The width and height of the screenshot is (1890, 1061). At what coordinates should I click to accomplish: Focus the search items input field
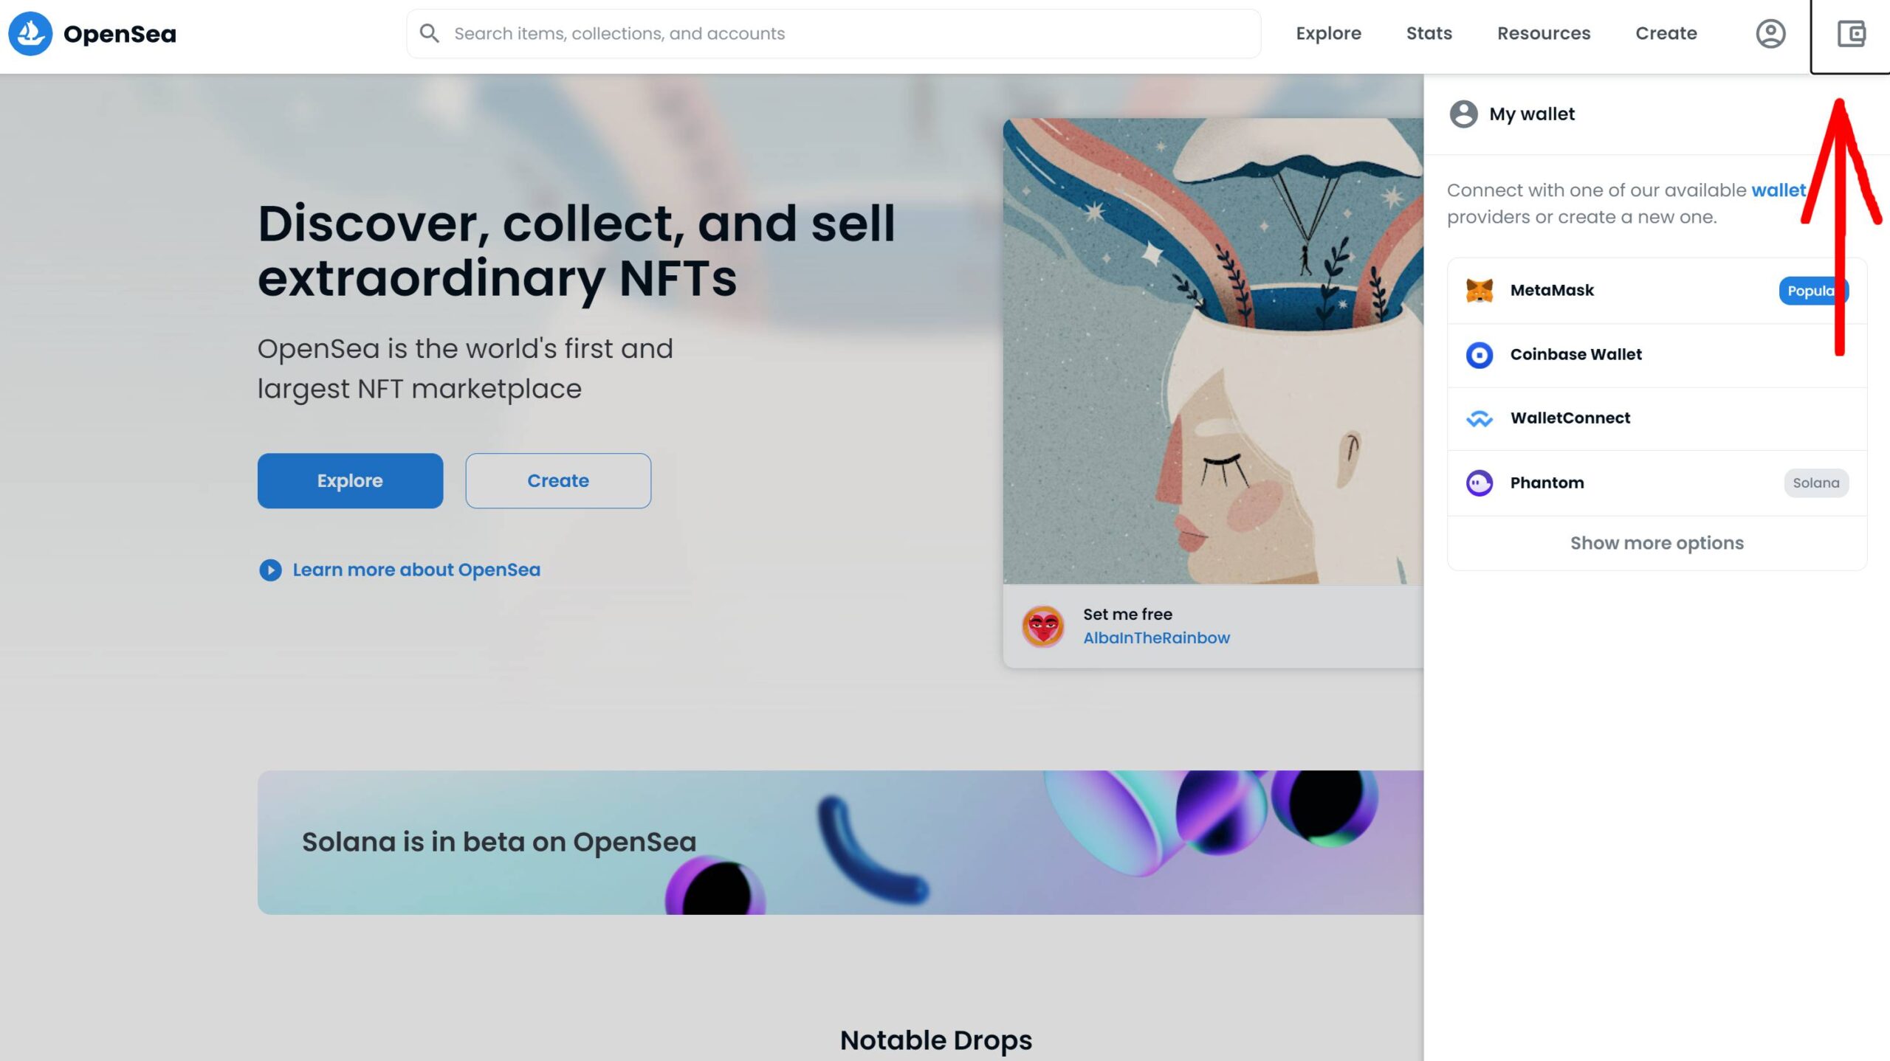834,33
